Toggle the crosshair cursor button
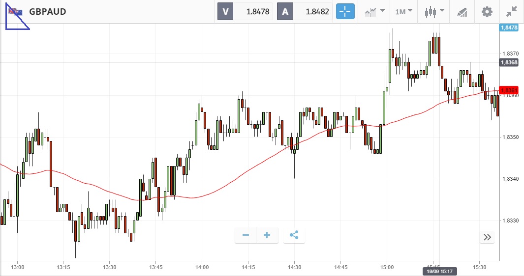Screen dimensions: 524x276 pyautogui.click(x=345, y=11)
